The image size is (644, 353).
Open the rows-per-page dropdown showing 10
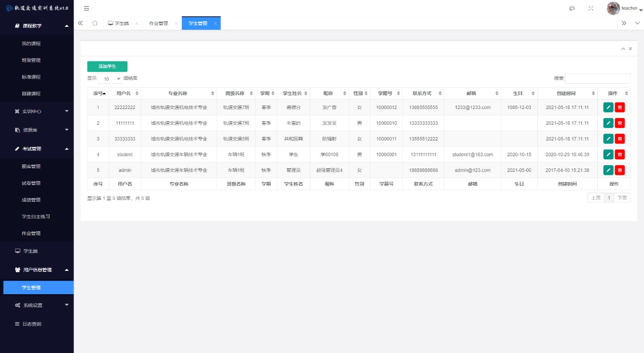click(110, 79)
